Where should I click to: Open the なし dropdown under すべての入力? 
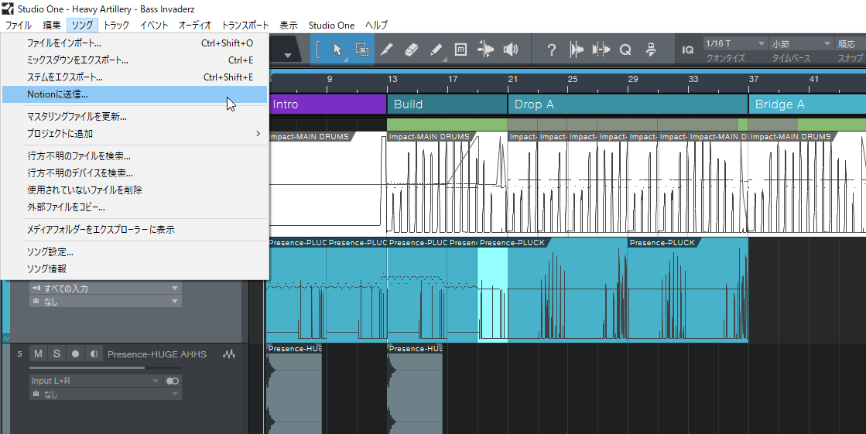105,302
